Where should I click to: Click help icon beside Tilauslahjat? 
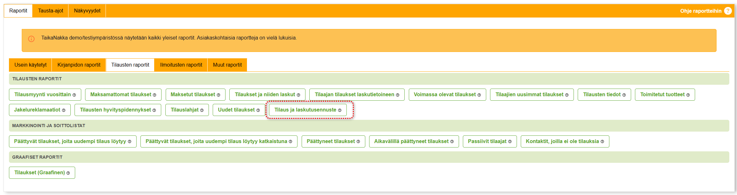click(x=202, y=110)
